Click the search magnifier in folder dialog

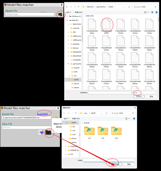(x=133, y=113)
